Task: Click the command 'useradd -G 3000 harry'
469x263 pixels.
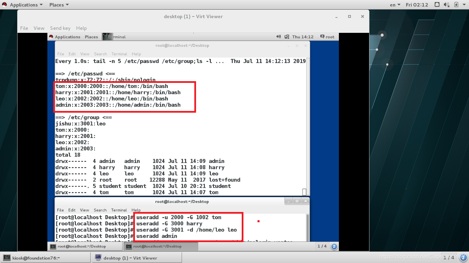Action: point(169,224)
